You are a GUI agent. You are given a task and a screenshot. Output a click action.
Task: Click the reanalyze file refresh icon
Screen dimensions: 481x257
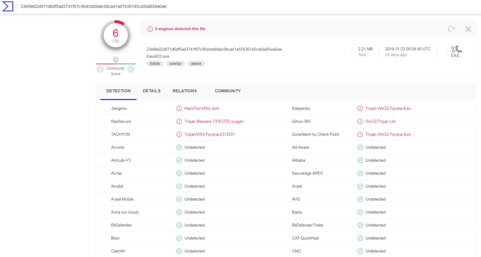coord(451,29)
